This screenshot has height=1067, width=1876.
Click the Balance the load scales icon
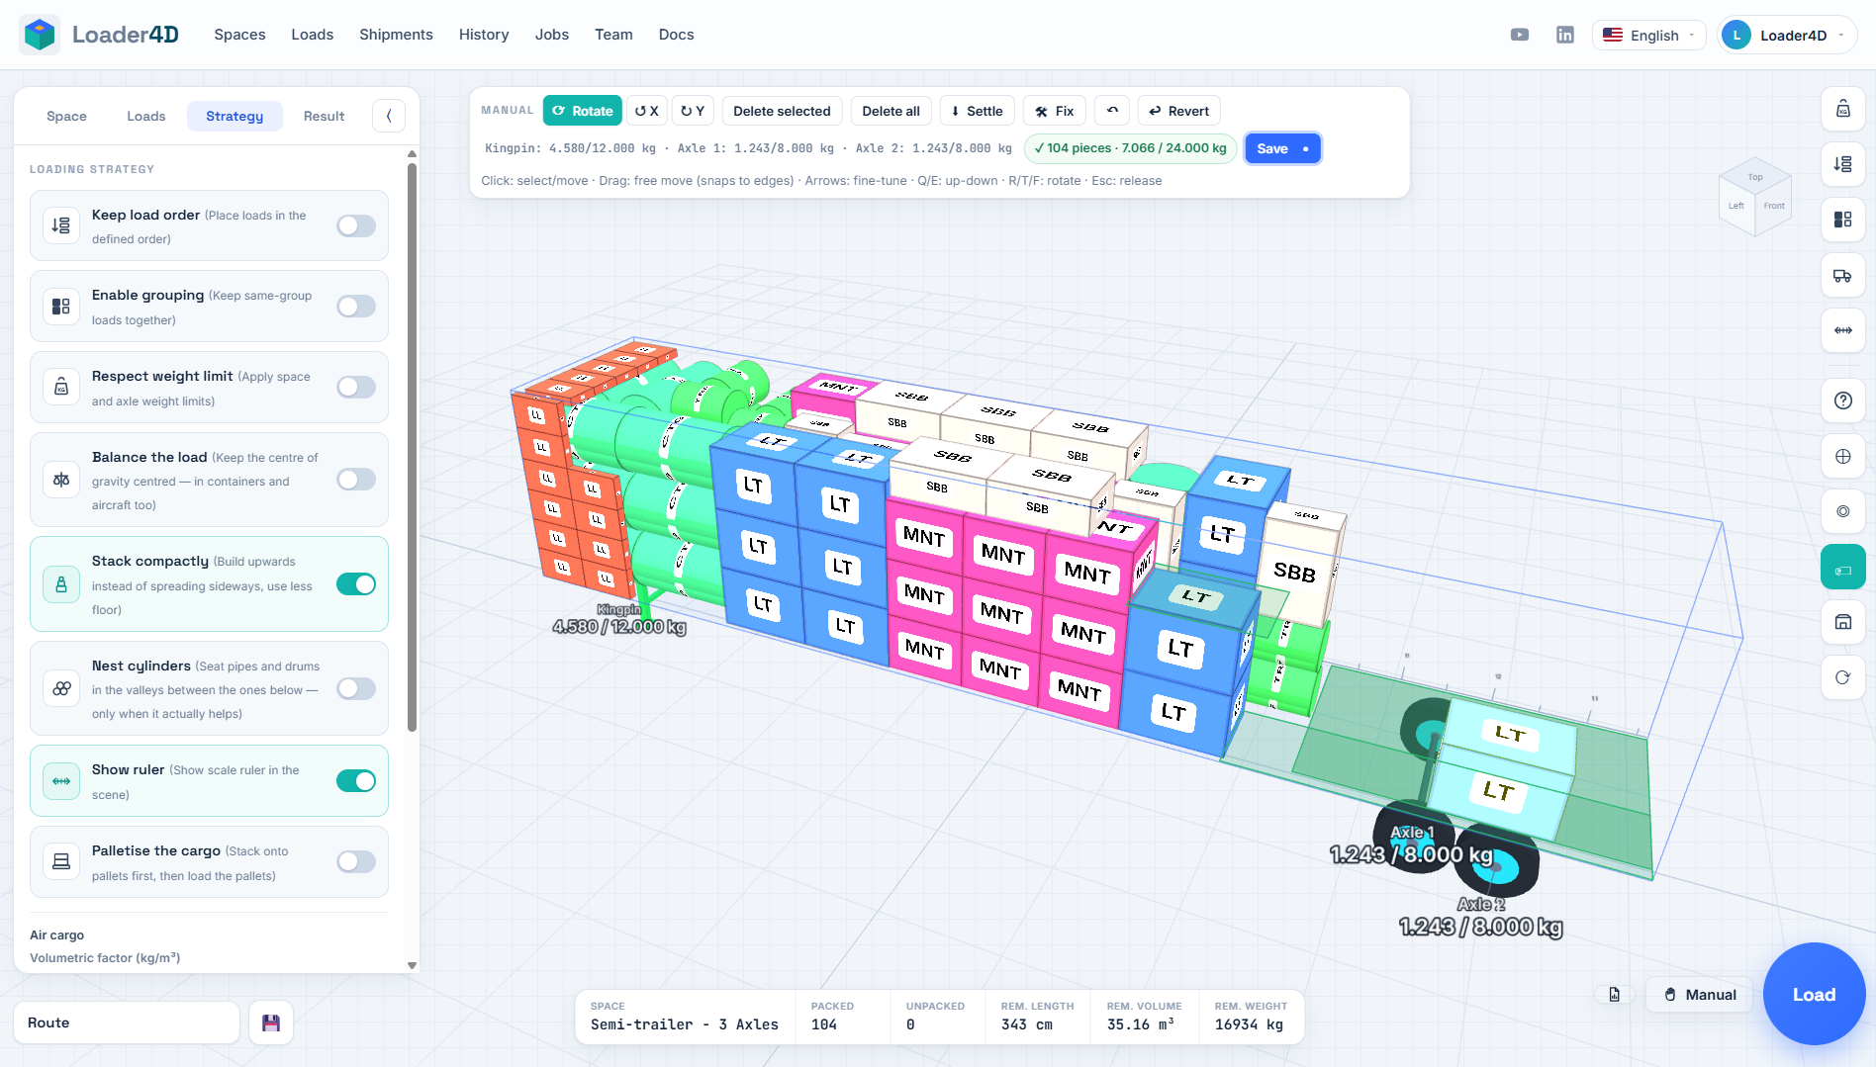[x=61, y=480]
